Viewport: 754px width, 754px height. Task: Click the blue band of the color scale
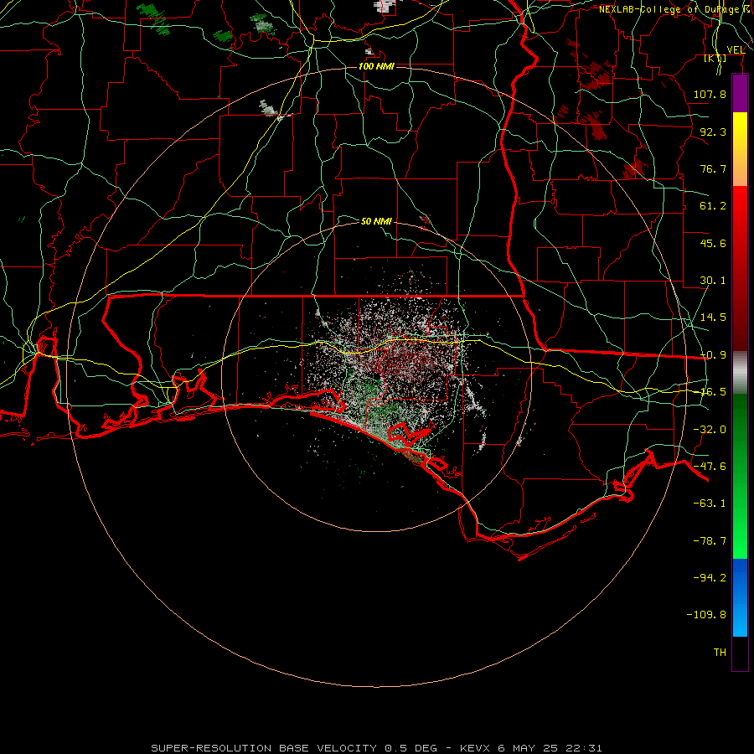pyautogui.click(x=740, y=597)
